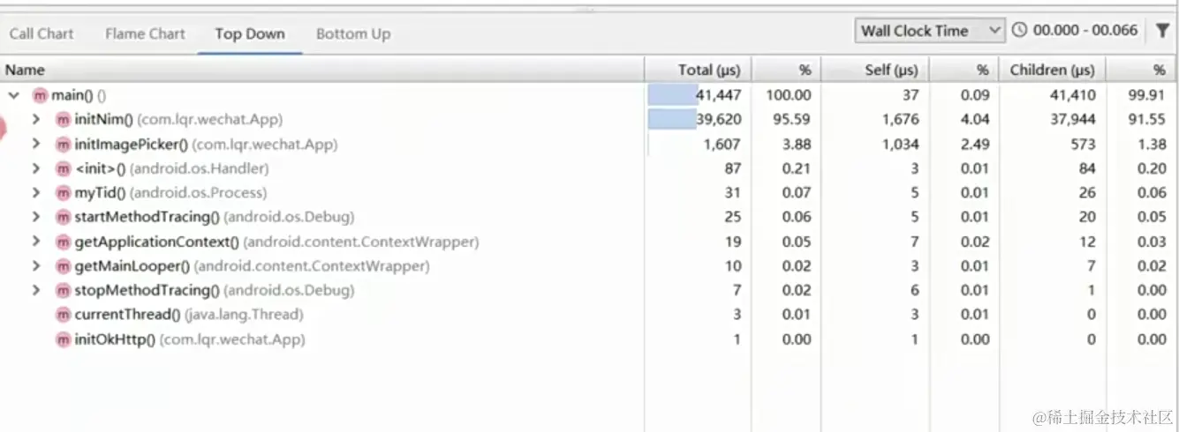Select the getMainLooper() row
The height and width of the screenshot is (432, 1179).
(589, 265)
